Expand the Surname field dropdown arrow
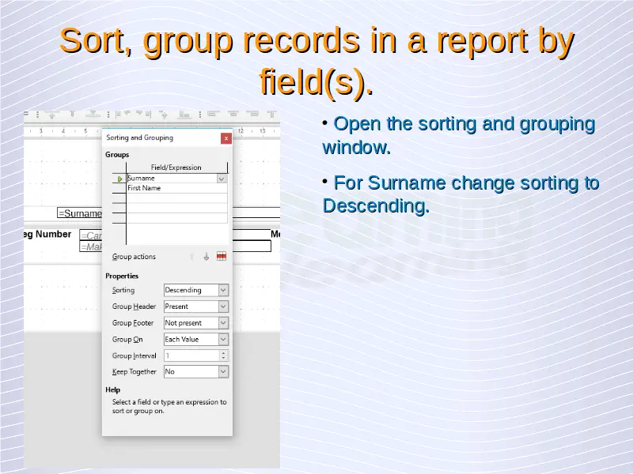 [222, 179]
